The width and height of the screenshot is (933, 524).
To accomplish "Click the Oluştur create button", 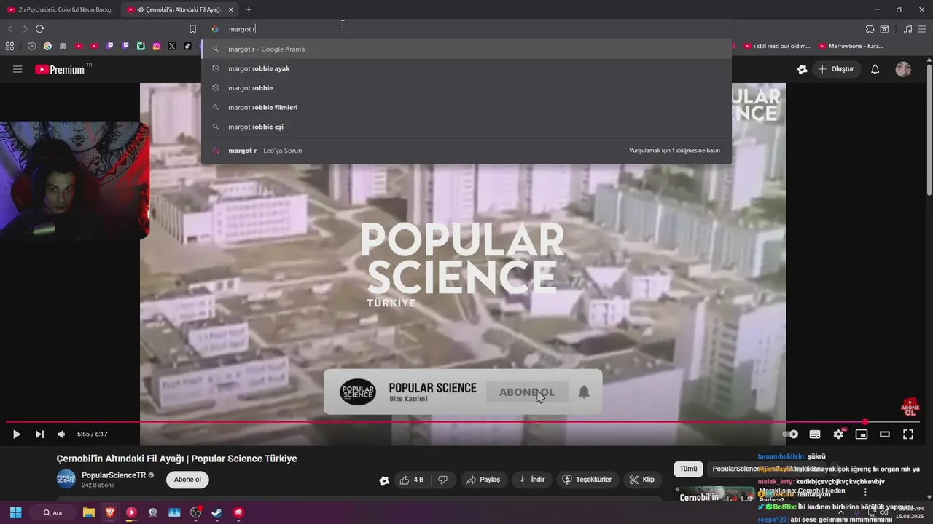I will pyautogui.click(x=836, y=69).
